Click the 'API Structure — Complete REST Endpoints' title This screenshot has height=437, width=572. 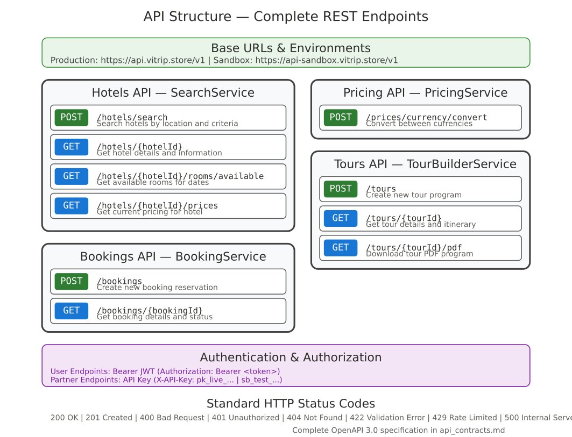[286, 17]
